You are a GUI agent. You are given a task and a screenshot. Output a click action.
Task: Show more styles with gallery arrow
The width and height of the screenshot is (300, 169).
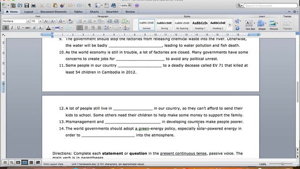(x=230, y=25)
